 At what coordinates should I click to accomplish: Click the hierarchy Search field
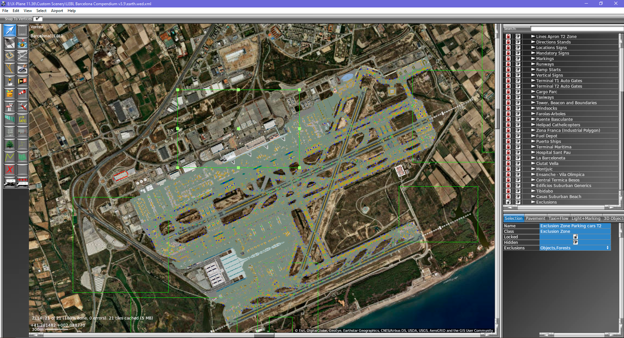click(577, 29)
